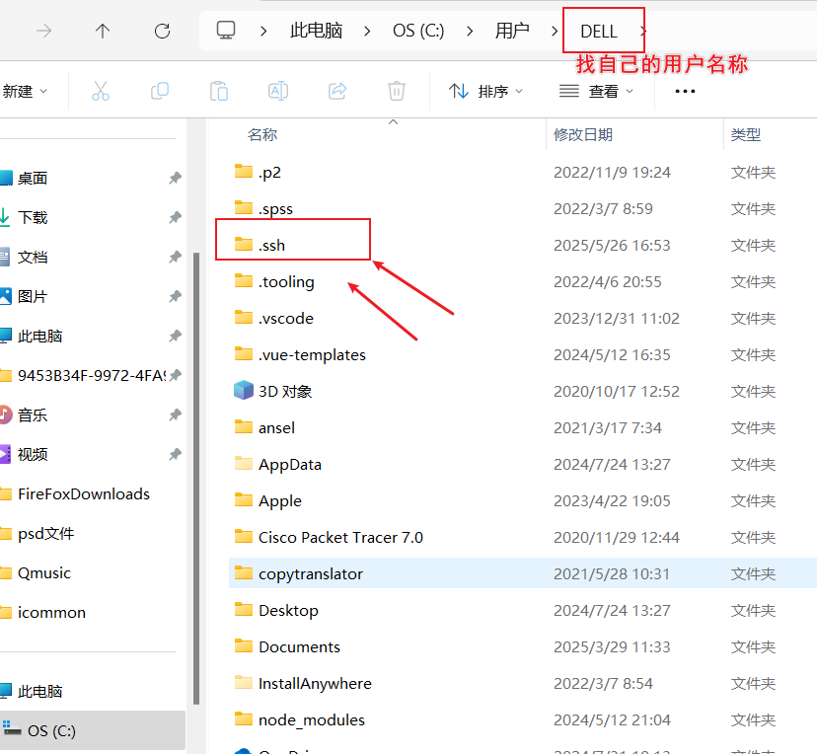The width and height of the screenshot is (817, 754).
Task: Click 用户 breadcrumb in address bar
Action: pos(512,31)
